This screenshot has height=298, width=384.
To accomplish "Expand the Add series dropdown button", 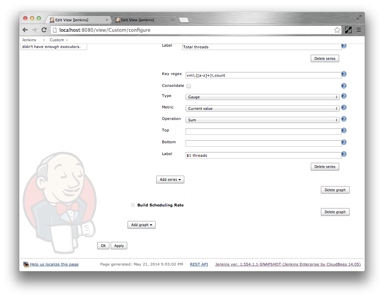I will (x=170, y=179).
